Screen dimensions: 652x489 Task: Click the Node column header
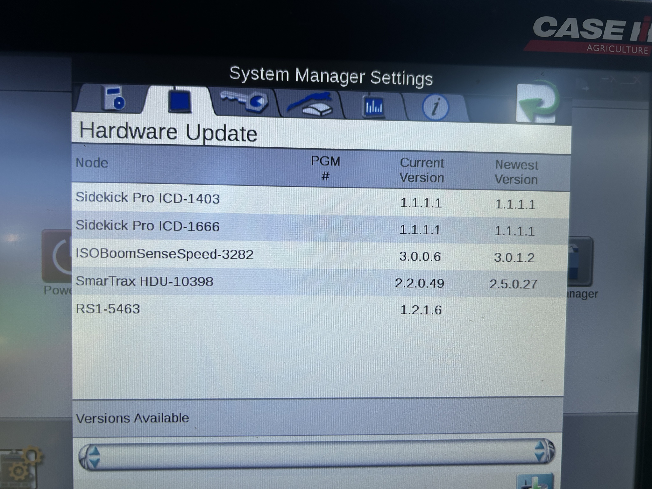tap(92, 163)
